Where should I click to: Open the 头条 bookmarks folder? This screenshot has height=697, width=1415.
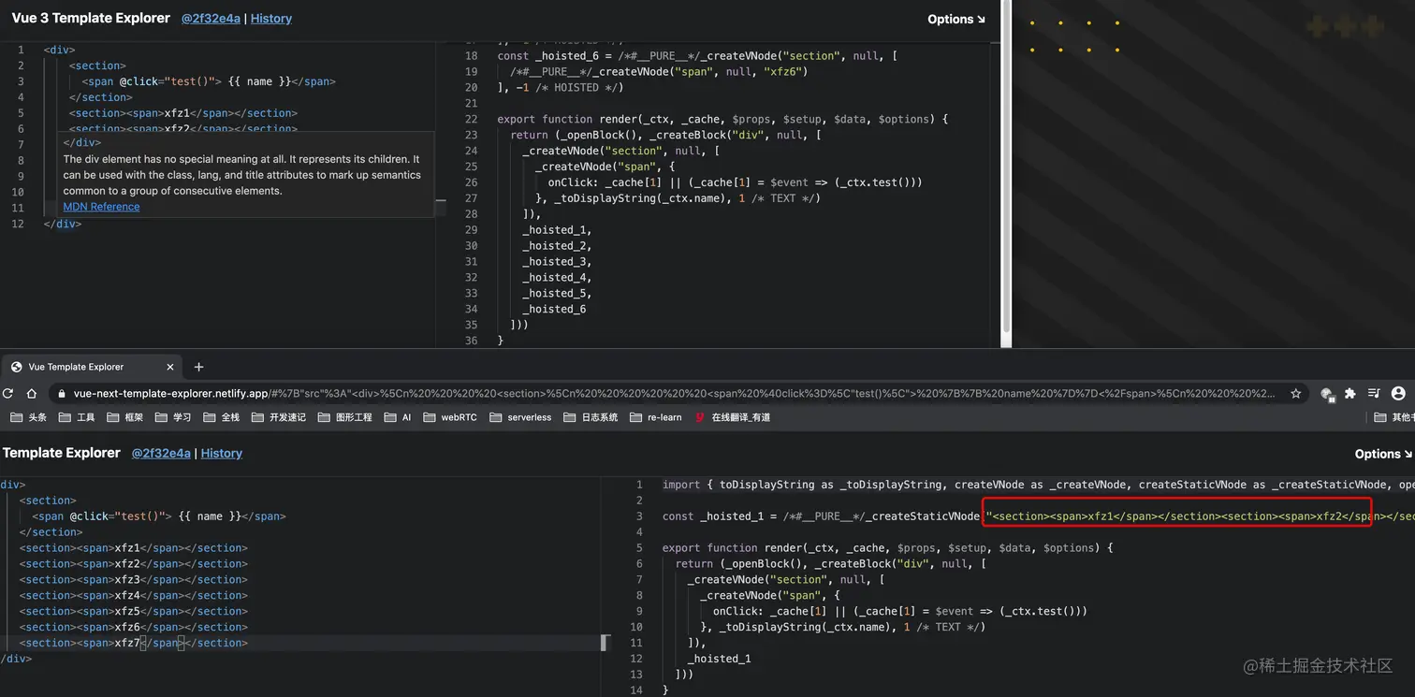(28, 417)
